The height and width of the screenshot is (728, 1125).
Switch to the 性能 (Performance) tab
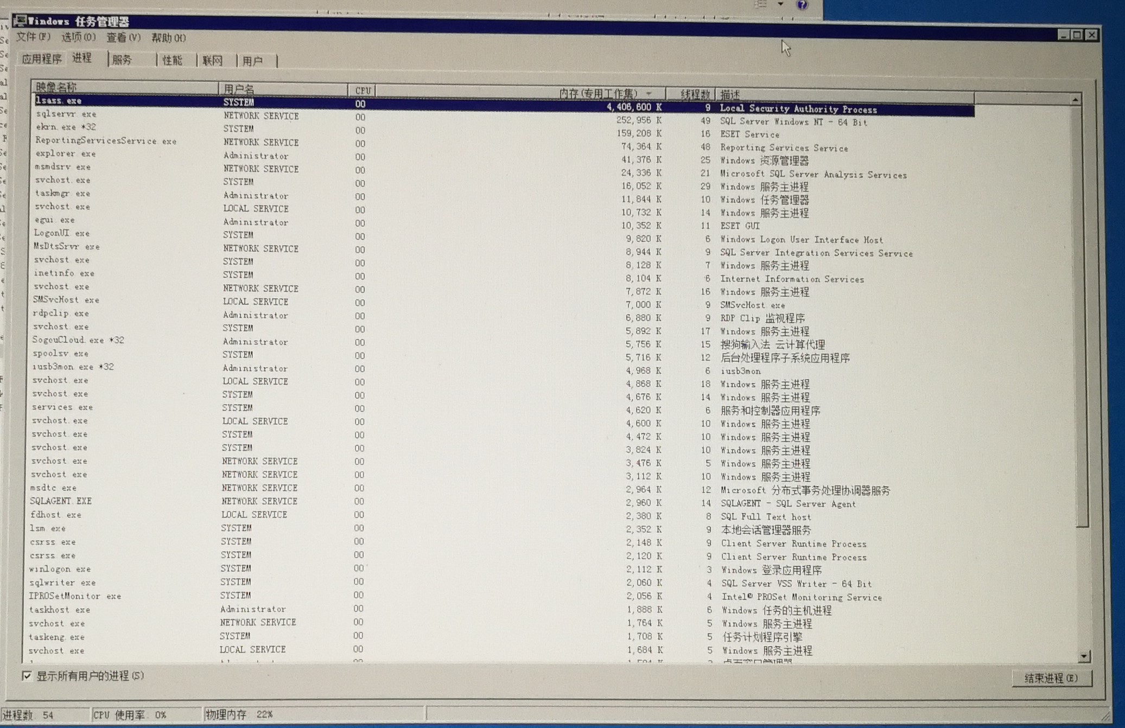pos(173,60)
